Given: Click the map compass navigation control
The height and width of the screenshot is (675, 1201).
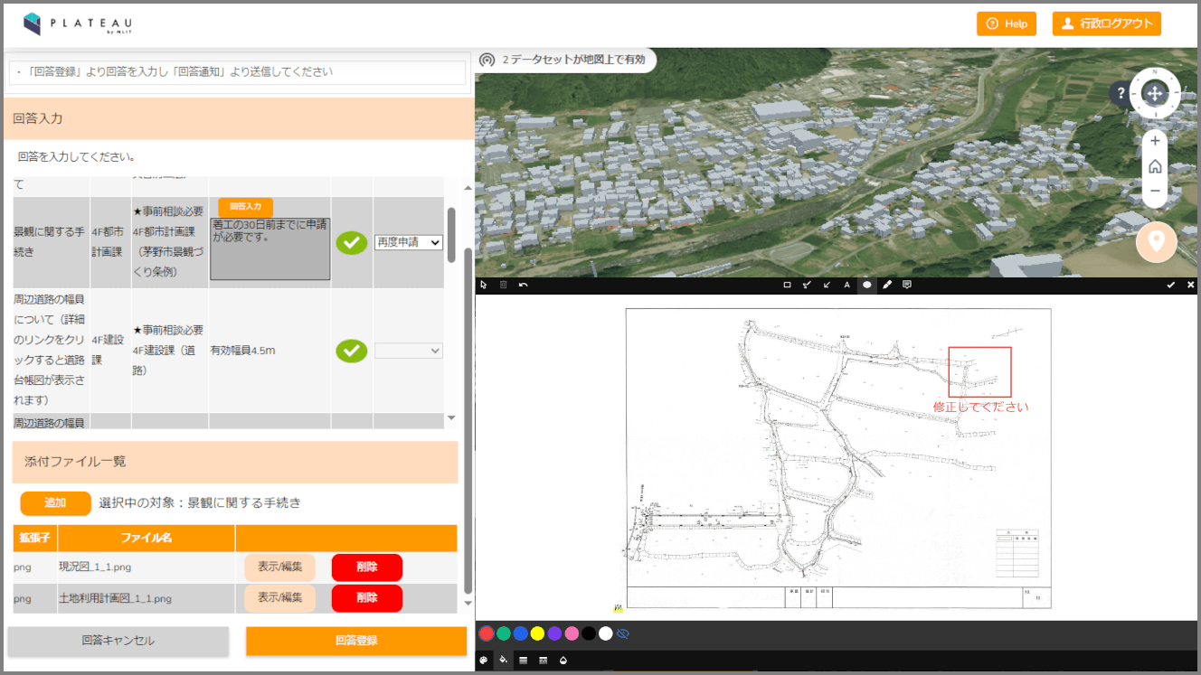Looking at the screenshot, I should click(1155, 93).
